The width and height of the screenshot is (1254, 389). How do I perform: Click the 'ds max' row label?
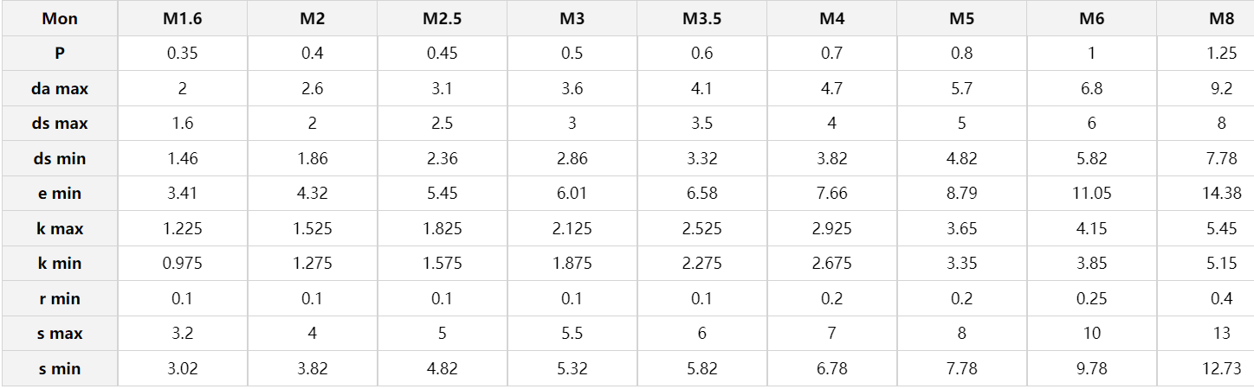point(60,124)
